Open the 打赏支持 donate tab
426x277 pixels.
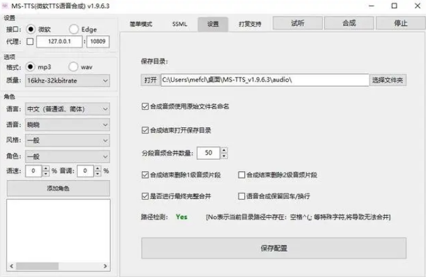250,24
